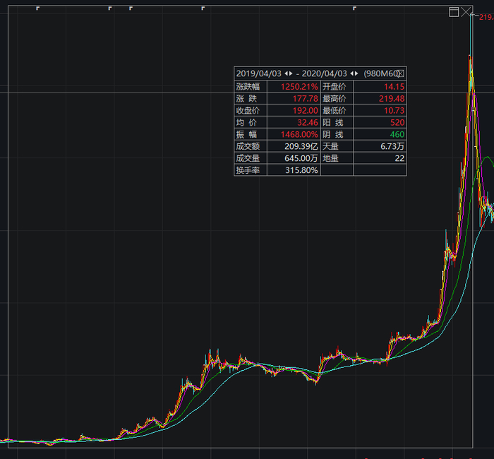
Task: Maximize the selected range box
Action: [x=454, y=12]
